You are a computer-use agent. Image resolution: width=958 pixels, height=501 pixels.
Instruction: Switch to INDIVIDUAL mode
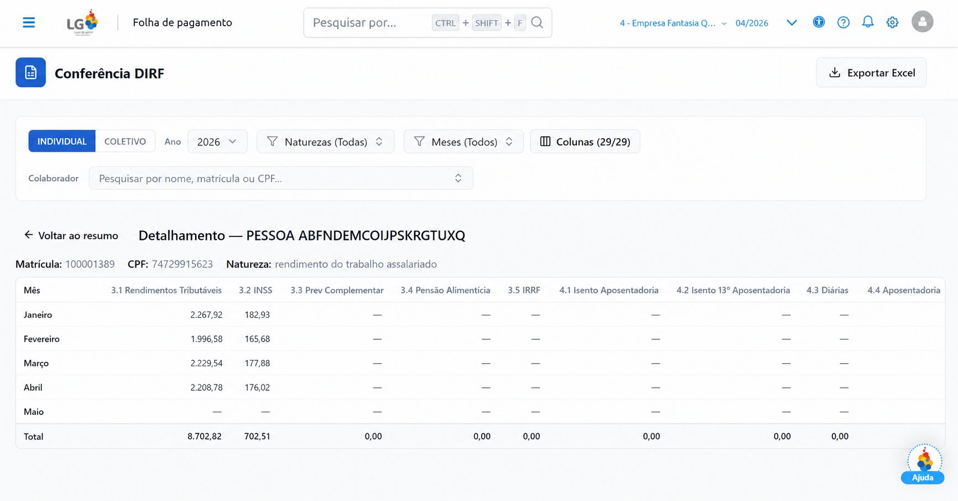click(x=62, y=141)
